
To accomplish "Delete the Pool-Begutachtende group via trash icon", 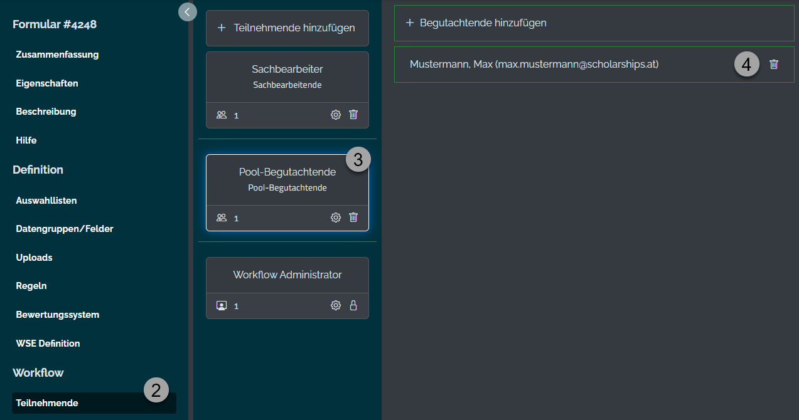I will pos(353,218).
